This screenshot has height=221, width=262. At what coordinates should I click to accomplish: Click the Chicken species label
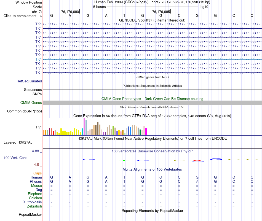[x=35, y=198]
